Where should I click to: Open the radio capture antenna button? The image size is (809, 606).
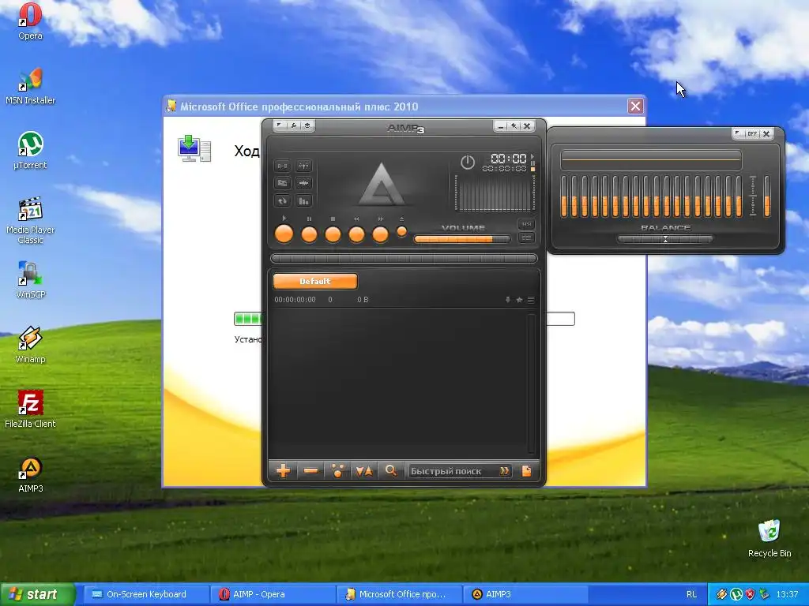pyautogui.click(x=304, y=166)
